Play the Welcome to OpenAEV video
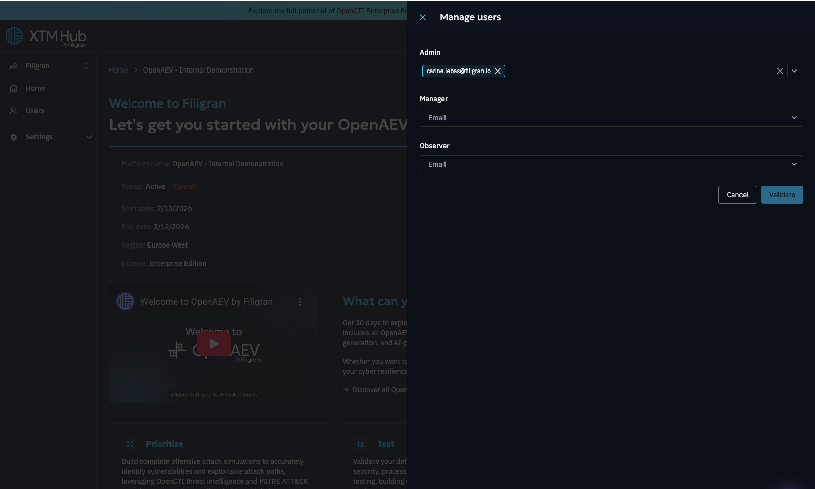This screenshot has width=815, height=489. pyautogui.click(x=214, y=344)
